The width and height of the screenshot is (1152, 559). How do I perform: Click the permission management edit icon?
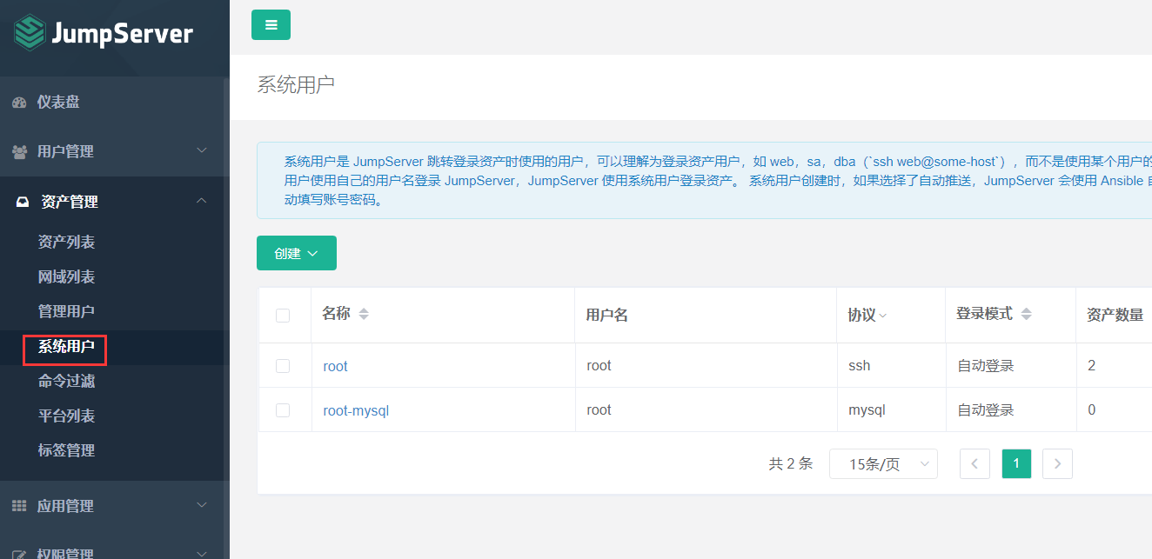[x=19, y=553]
